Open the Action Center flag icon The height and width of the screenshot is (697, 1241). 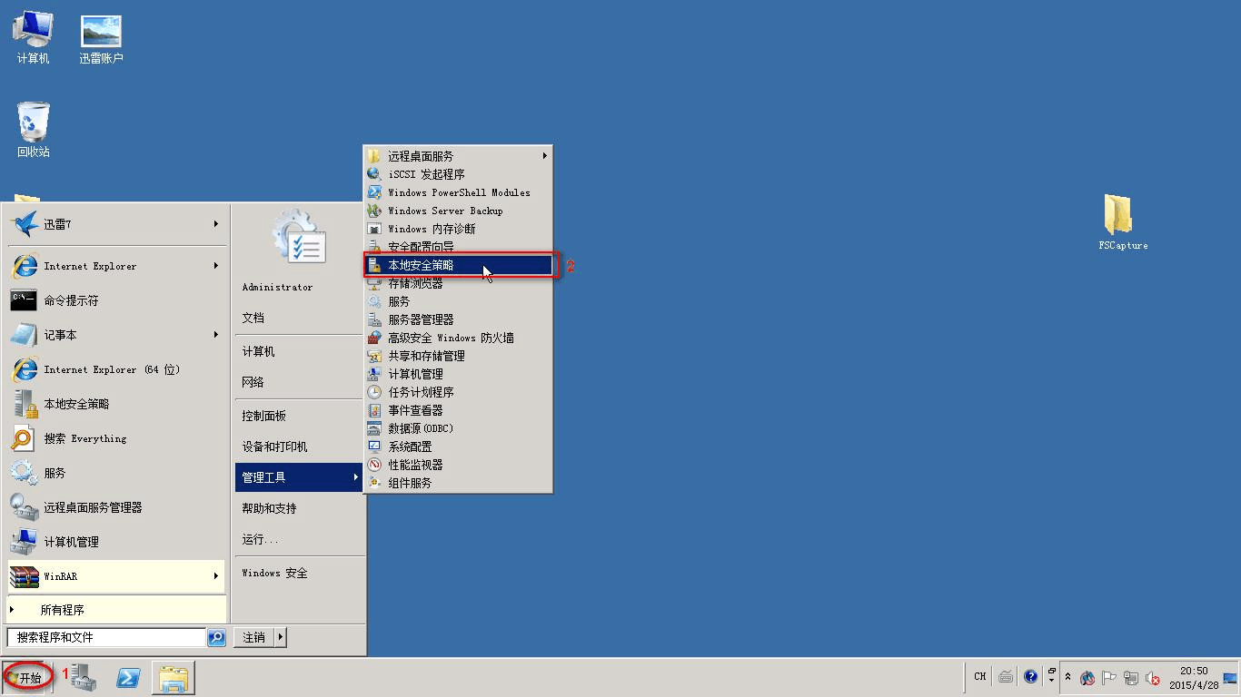point(1109,678)
